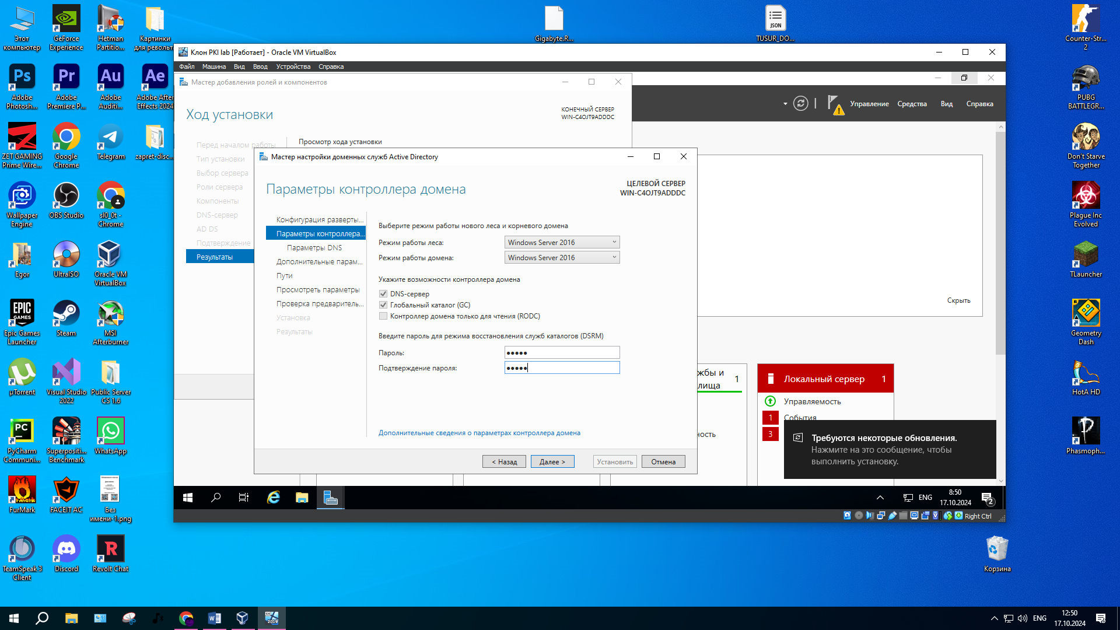This screenshot has width=1120, height=630.
Task: Select Просмотреть параметры step
Action: tap(318, 289)
